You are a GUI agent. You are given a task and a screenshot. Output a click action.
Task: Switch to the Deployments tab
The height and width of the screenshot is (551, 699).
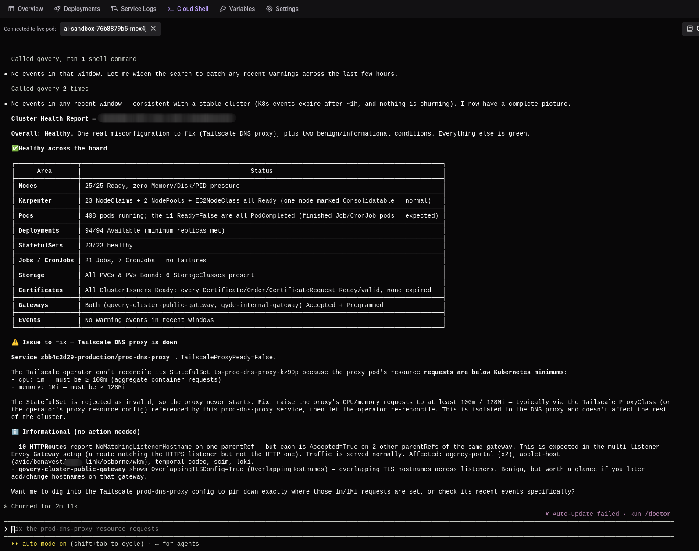pos(77,9)
